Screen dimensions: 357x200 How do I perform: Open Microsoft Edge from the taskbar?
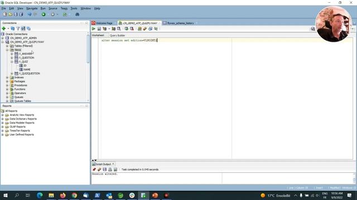40,195
